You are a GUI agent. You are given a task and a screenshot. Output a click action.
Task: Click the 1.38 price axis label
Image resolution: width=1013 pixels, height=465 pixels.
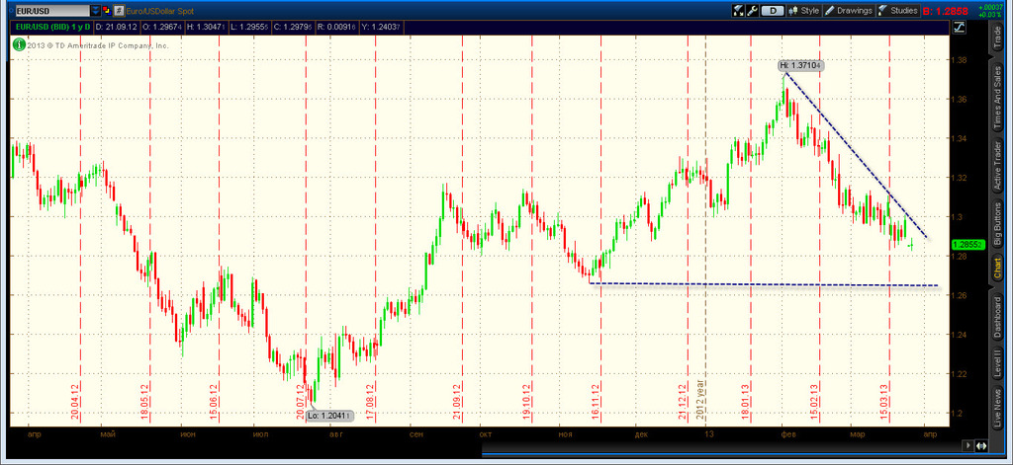point(958,60)
